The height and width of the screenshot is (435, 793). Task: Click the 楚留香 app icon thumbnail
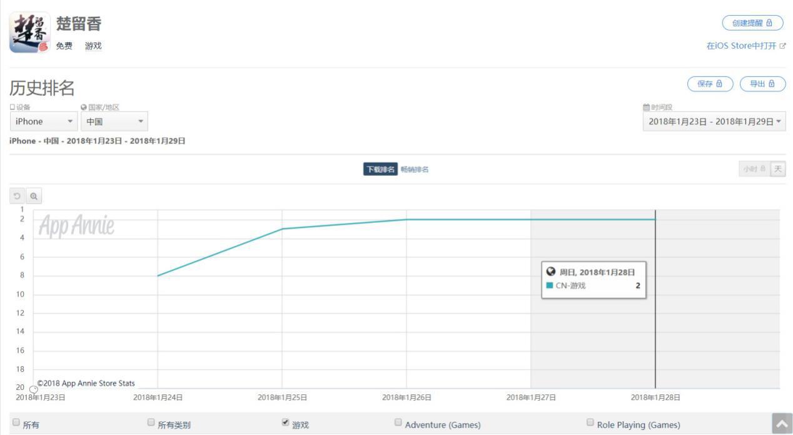29,33
